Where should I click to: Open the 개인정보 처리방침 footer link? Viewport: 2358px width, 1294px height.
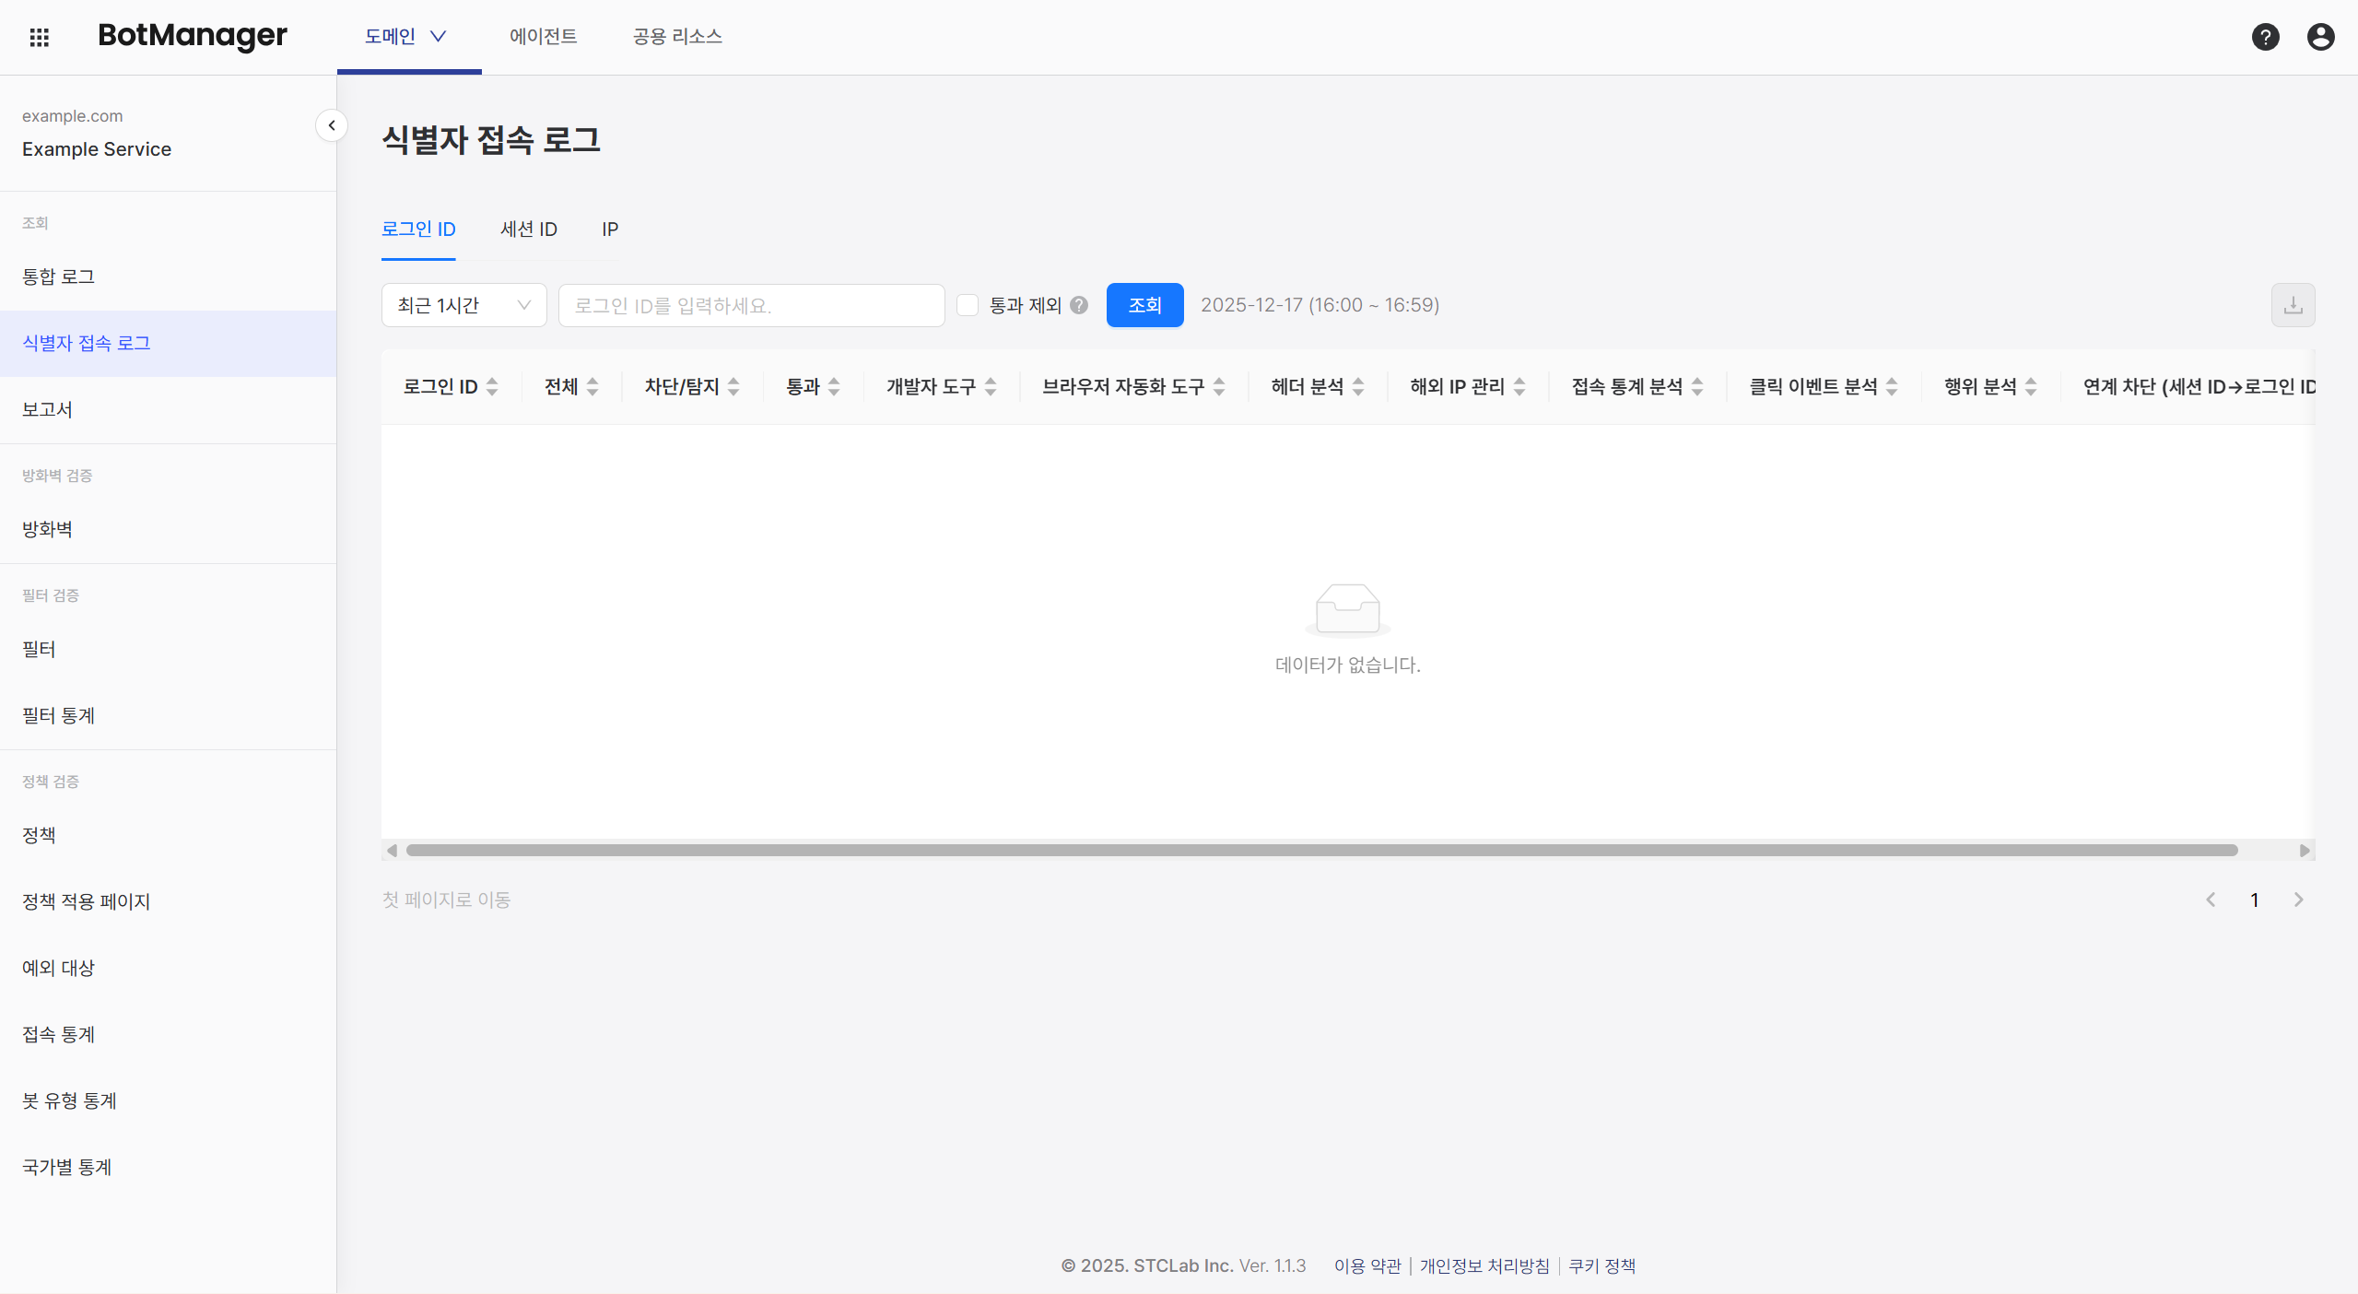[1484, 1265]
